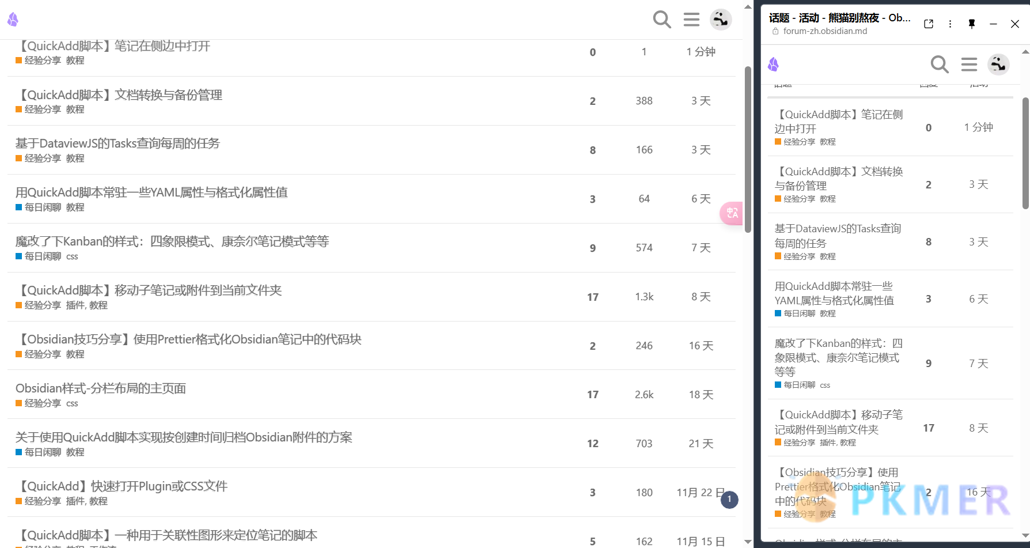Click 每日闲聊 category under YAML topic, popup window
The width and height of the screenshot is (1030, 548).
(x=795, y=313)
